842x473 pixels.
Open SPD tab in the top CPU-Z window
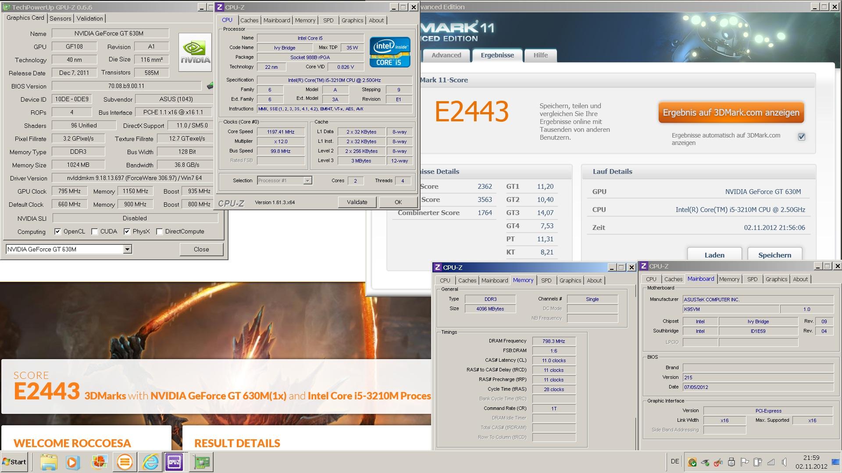pos(328,20)
